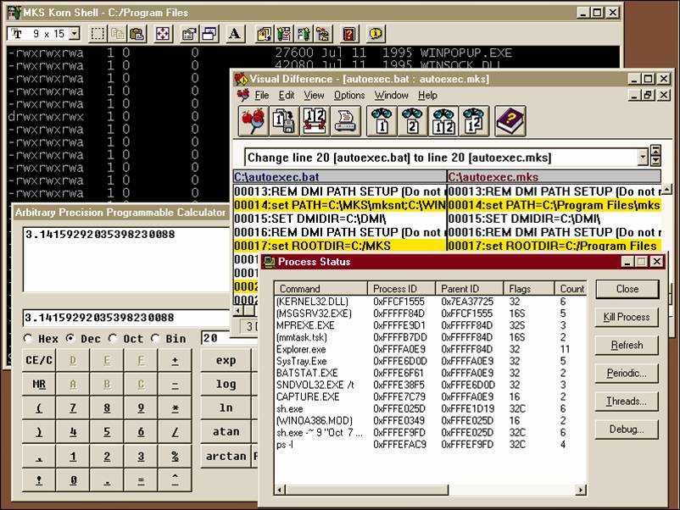This screenshot has height=510, width=680.
Task: Open the Edit menu in Visual Difference
Action: click(287, 95)
